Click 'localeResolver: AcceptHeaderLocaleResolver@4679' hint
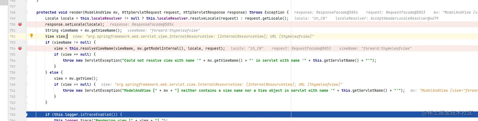 (387, 18)
